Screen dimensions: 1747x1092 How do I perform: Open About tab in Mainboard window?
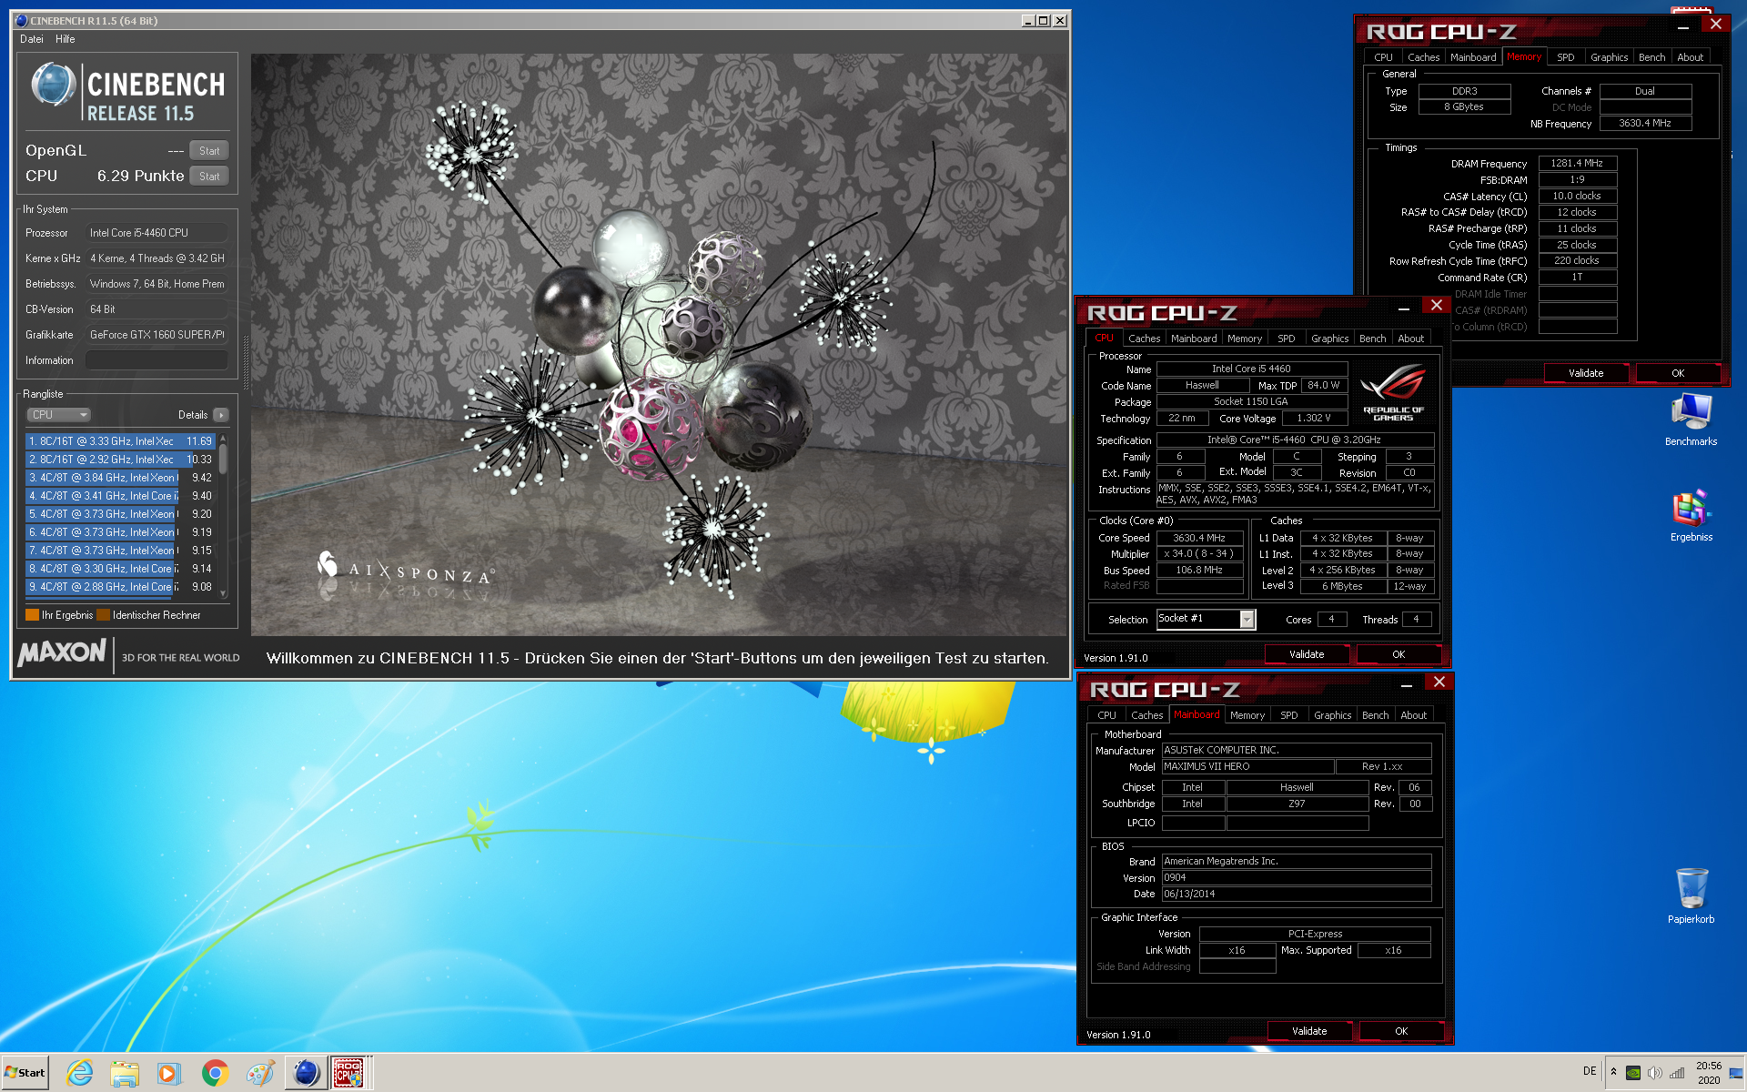click(1413, 715)
